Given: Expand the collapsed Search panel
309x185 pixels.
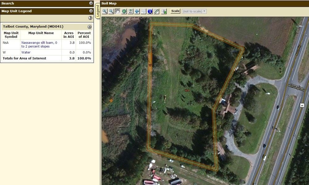Looking at the screenshot, I should coord(91,3).
